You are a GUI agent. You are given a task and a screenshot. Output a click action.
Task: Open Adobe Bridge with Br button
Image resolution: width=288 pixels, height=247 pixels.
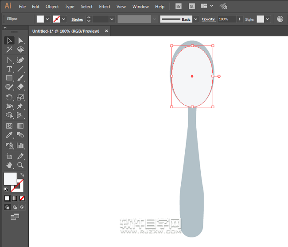click(179, 7)
